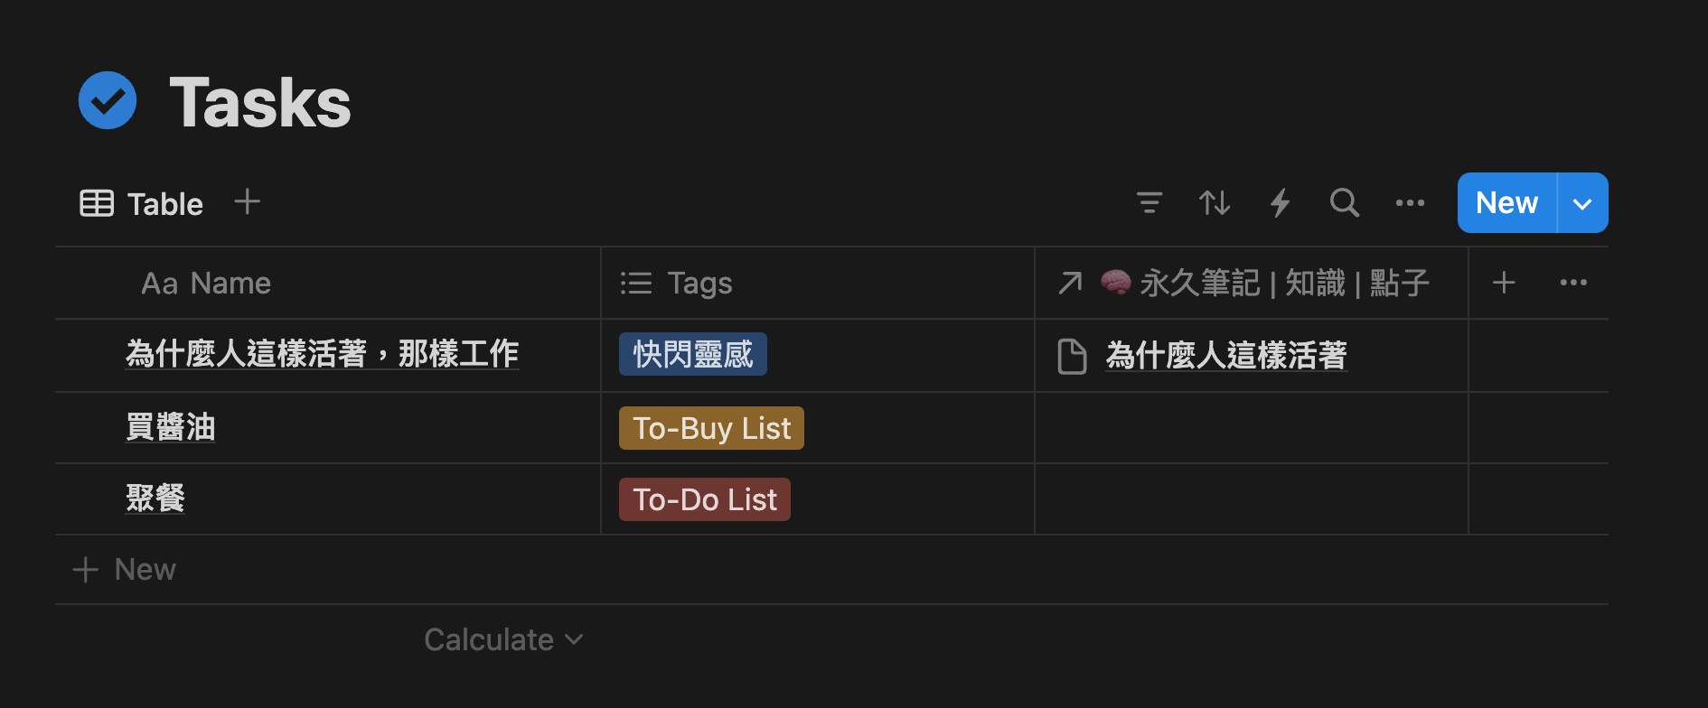Click the blue checkmark Tasks page icon
This screenshot has height=708, width=1708.
click(108, 100)
